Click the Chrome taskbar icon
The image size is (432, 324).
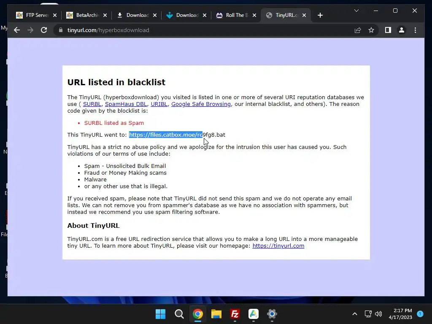pyautogui.click(x=197, y=314)
